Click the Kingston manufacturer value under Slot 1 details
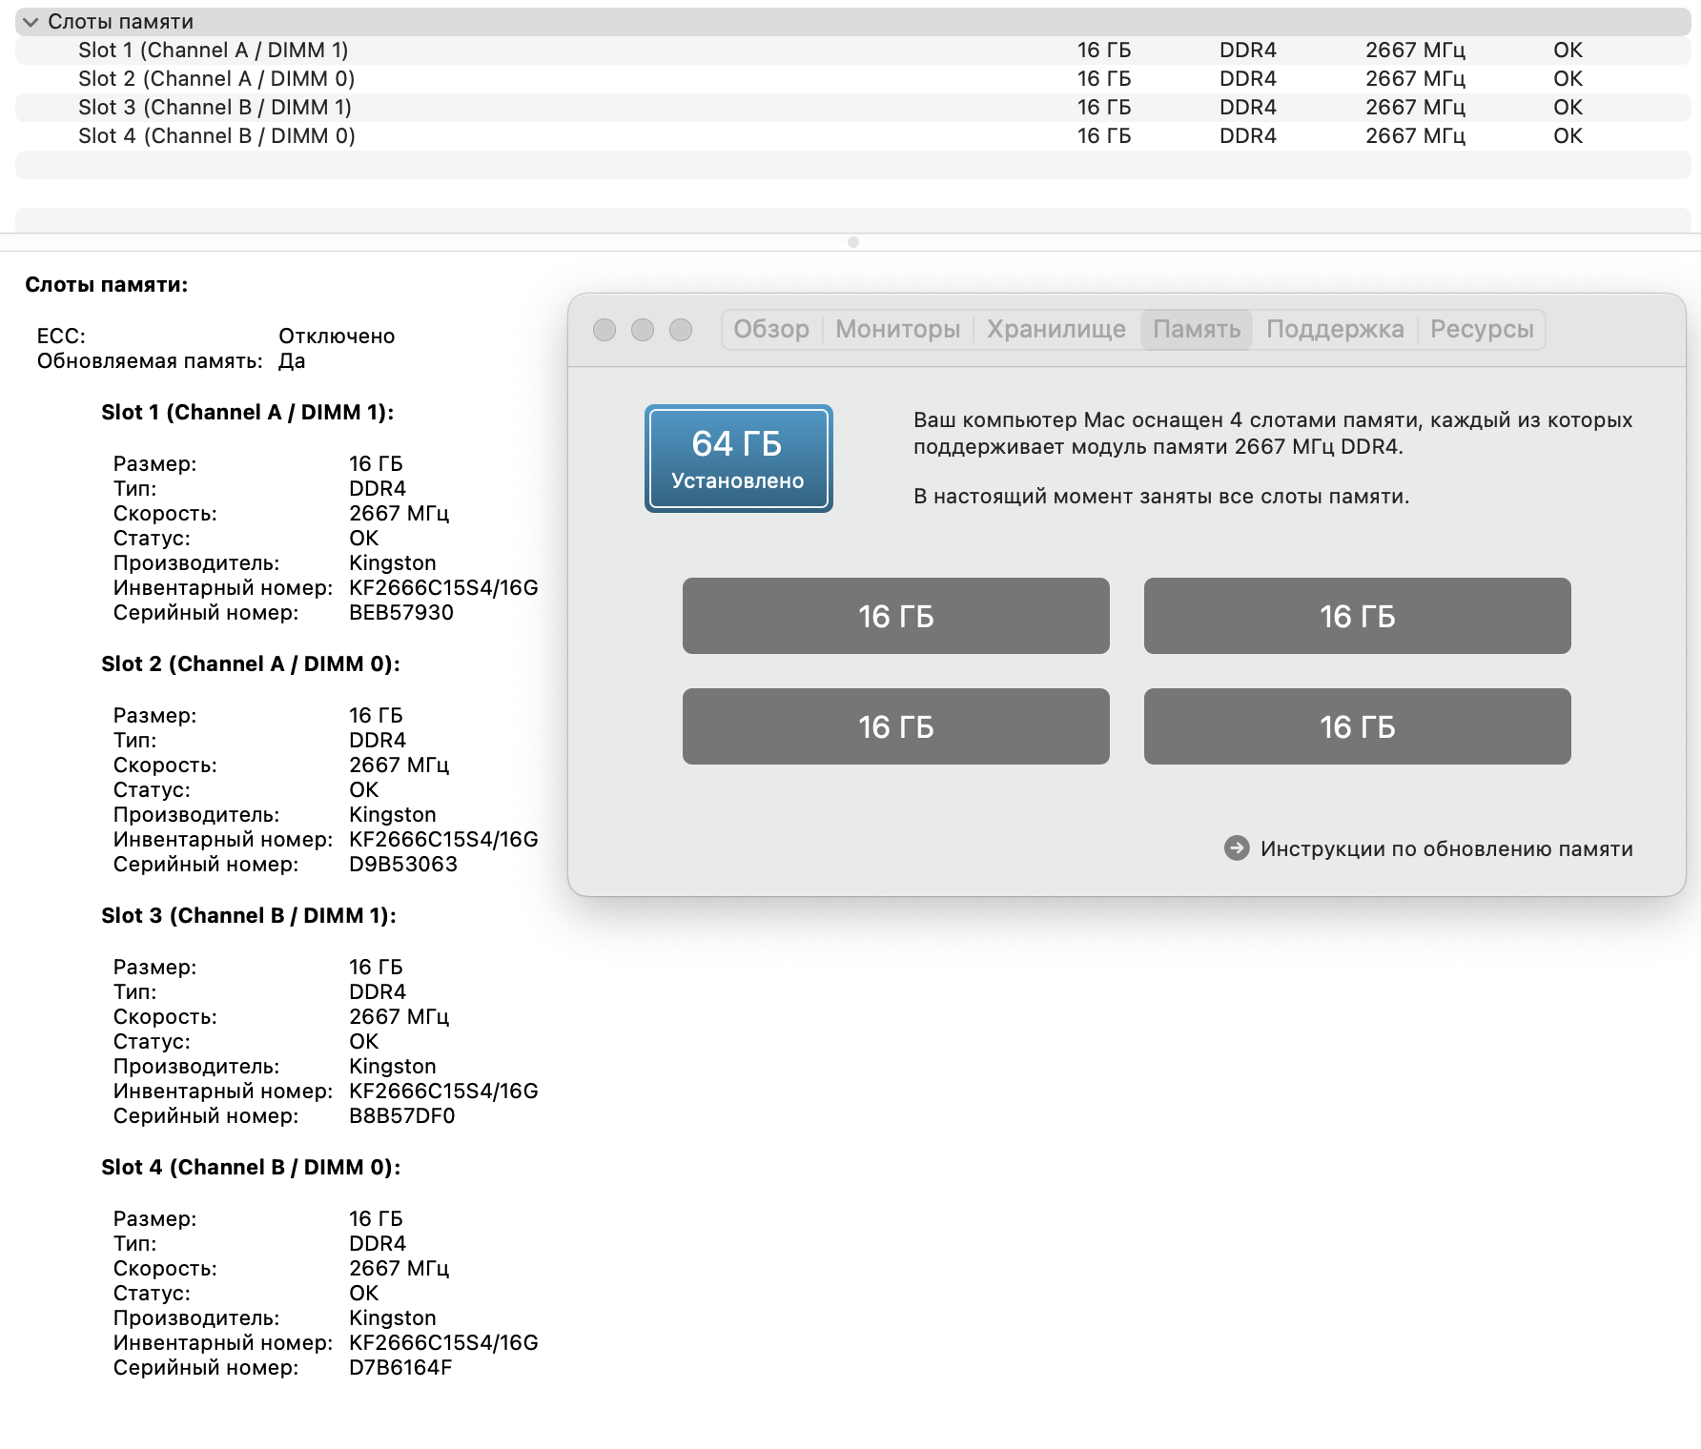The image size is (1701, 1449). [393, 563]
